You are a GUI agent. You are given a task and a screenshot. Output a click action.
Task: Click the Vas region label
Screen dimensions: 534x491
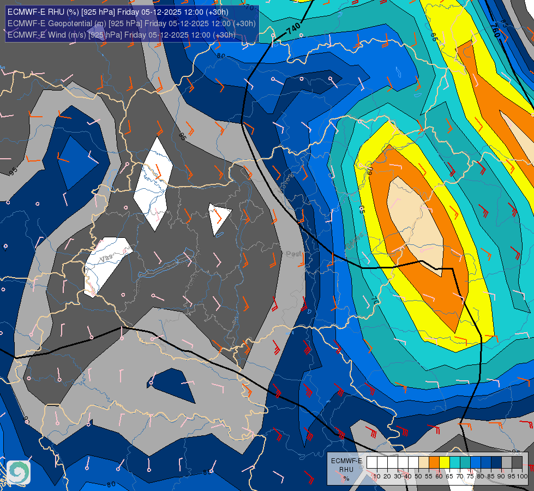(106, 259)
